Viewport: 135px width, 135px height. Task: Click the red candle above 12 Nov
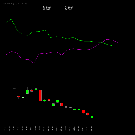19,96
